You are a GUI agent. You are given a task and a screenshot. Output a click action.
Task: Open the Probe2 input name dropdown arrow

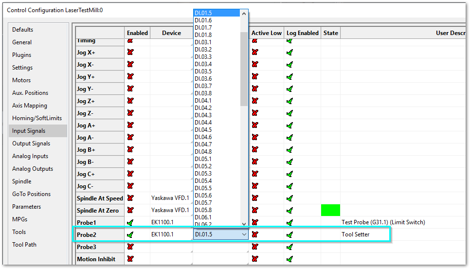point(244,234)
